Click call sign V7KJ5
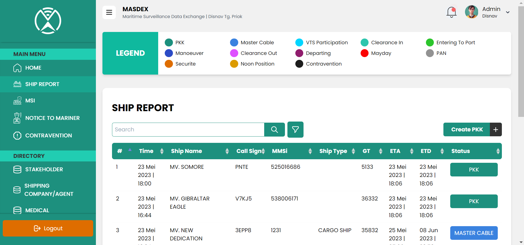 pos(243,199)
